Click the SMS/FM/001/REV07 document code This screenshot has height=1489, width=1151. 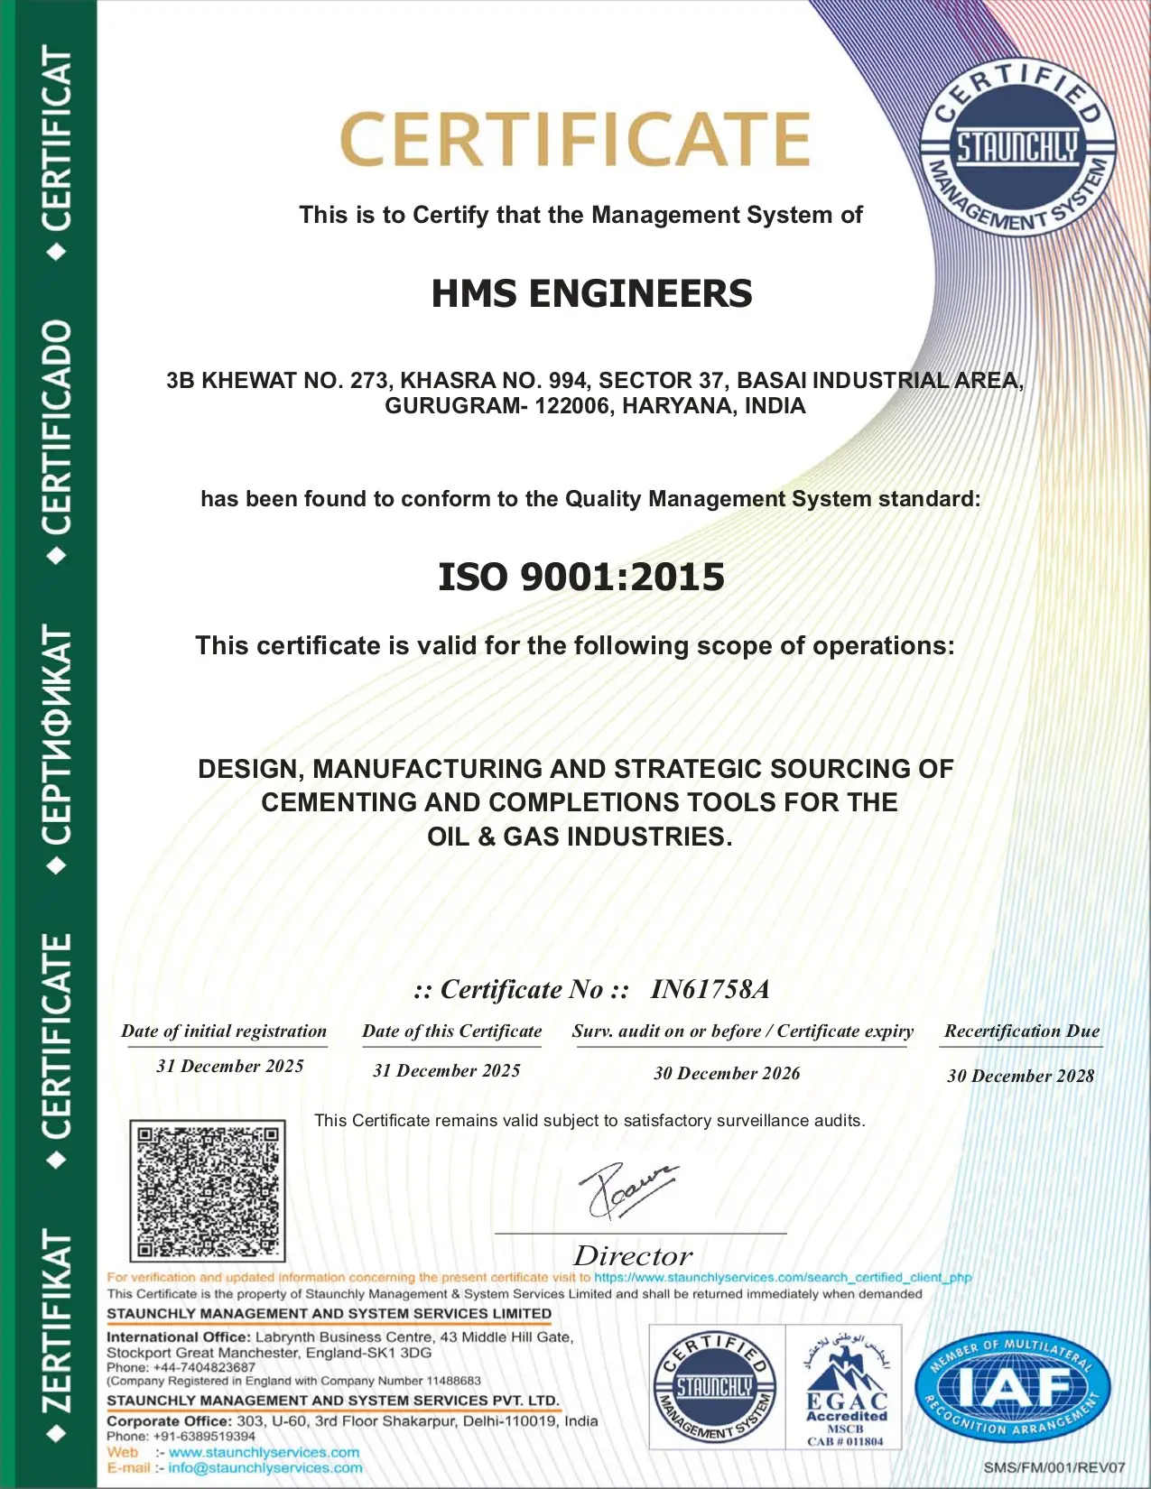click(x=1054, y=1467)
